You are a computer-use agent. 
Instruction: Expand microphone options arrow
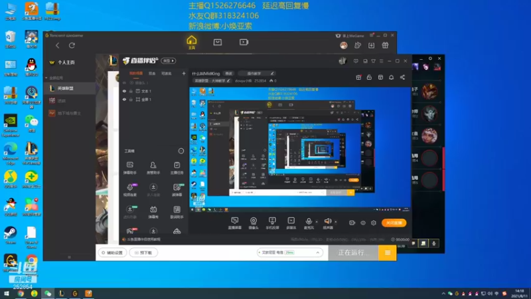(317, 222)
